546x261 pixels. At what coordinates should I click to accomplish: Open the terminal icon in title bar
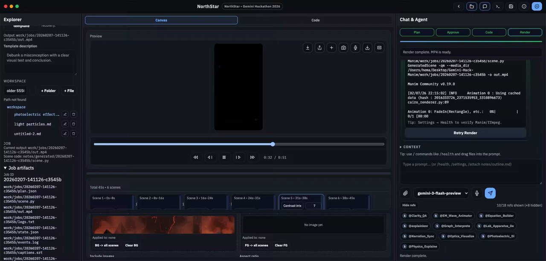(x=497, y=6)
